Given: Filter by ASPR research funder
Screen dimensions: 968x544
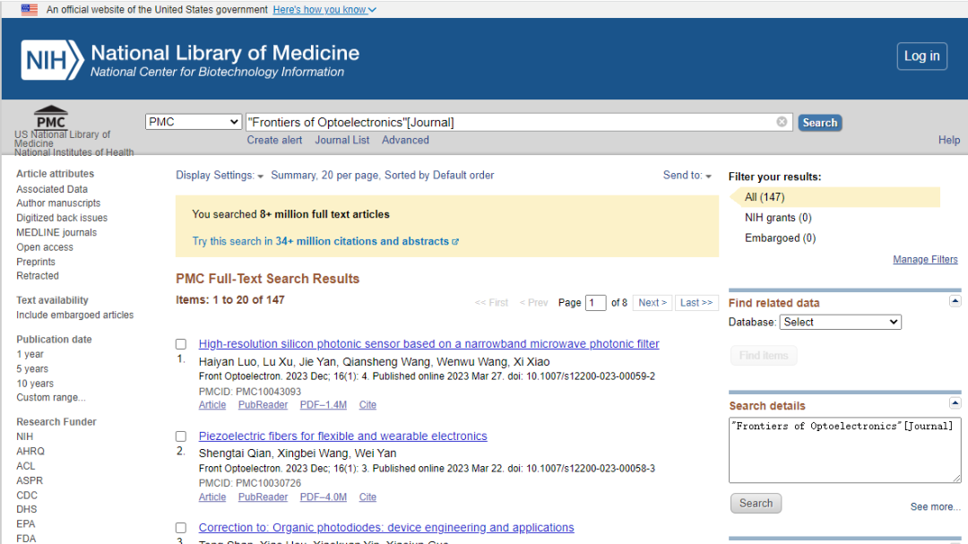Looking at the screenshot, I should 30,480.
